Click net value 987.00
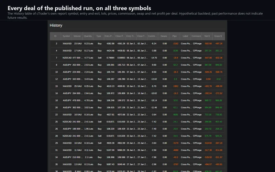Screen dimensions: 275x172 [208, 65]
